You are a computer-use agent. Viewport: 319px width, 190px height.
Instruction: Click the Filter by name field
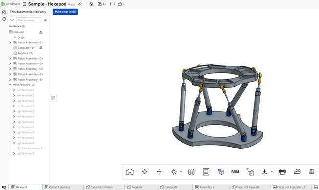(x=28, y=21)
